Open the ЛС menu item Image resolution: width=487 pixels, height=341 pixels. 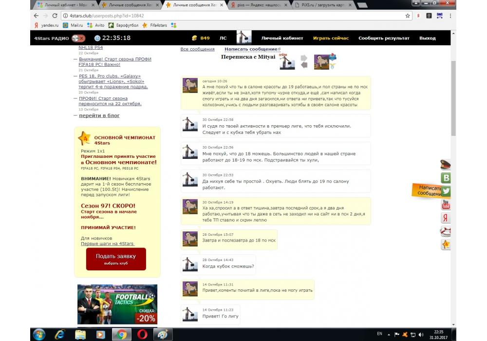223,38
